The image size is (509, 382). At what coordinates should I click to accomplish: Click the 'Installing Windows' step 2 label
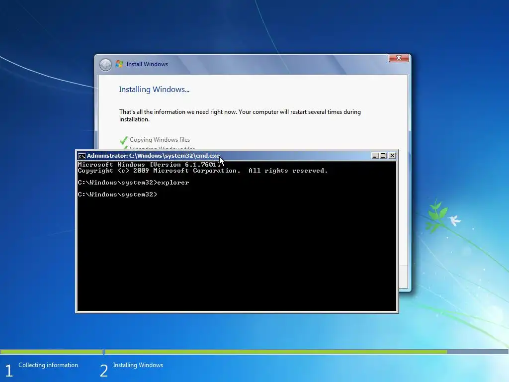pos(138,365)
